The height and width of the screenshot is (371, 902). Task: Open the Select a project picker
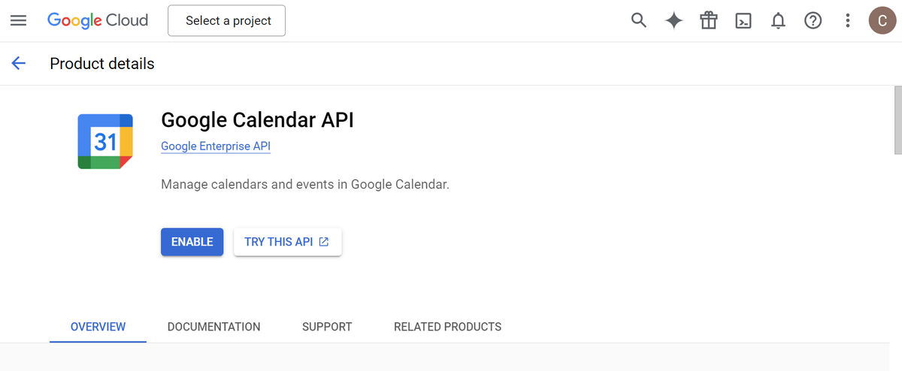point(226,21)
